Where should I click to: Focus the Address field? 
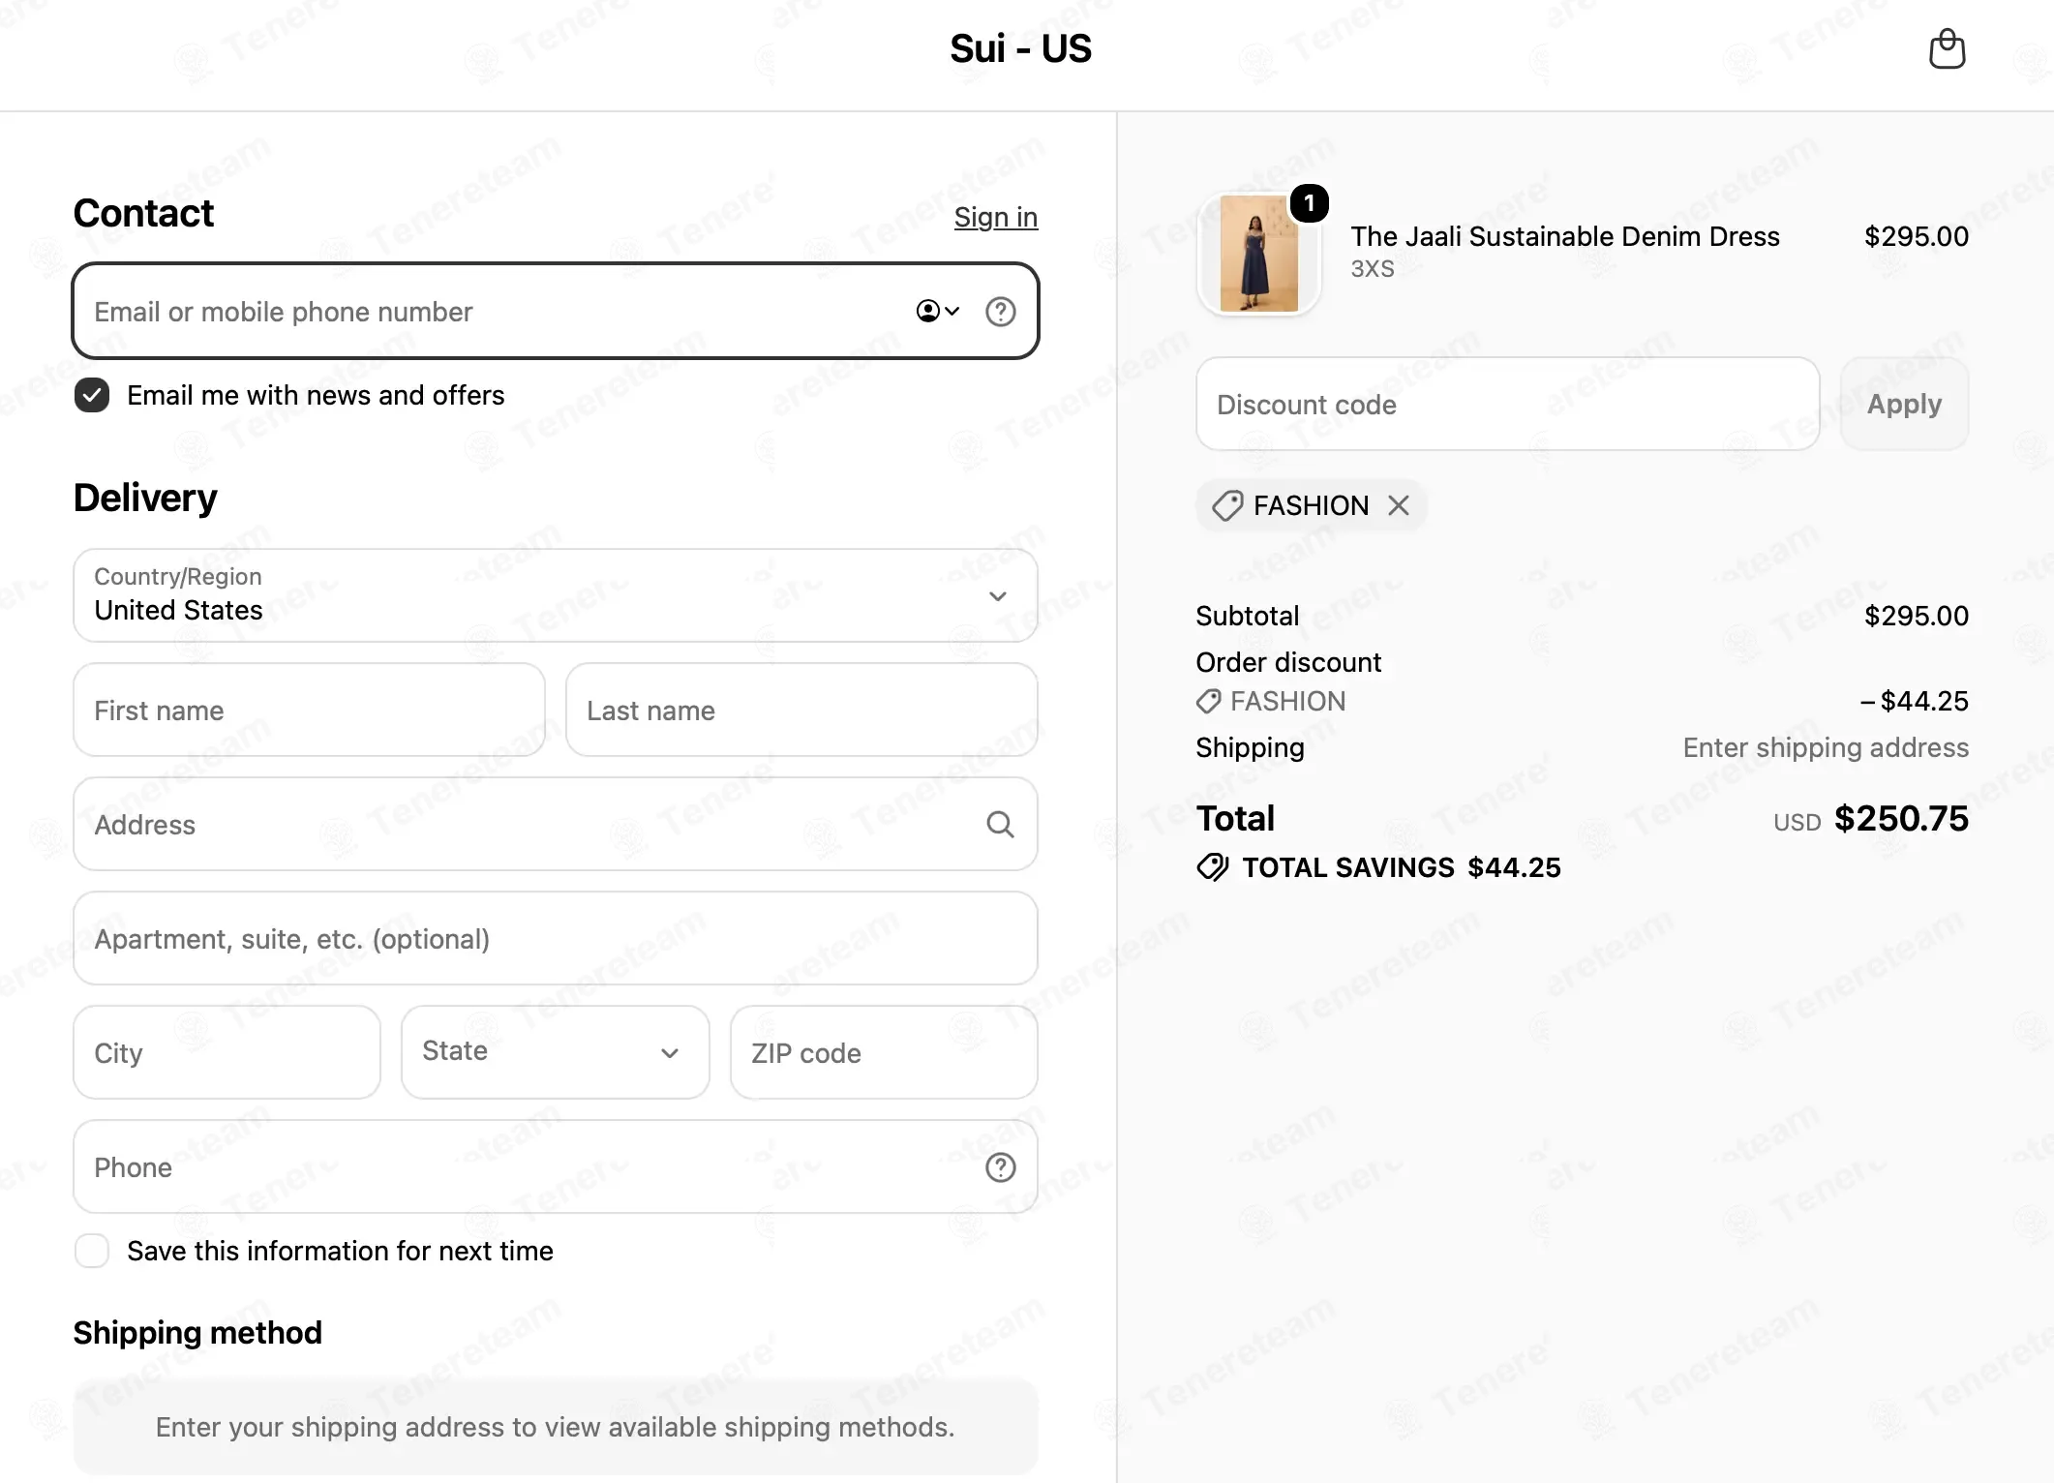click(x=556, y=824)
